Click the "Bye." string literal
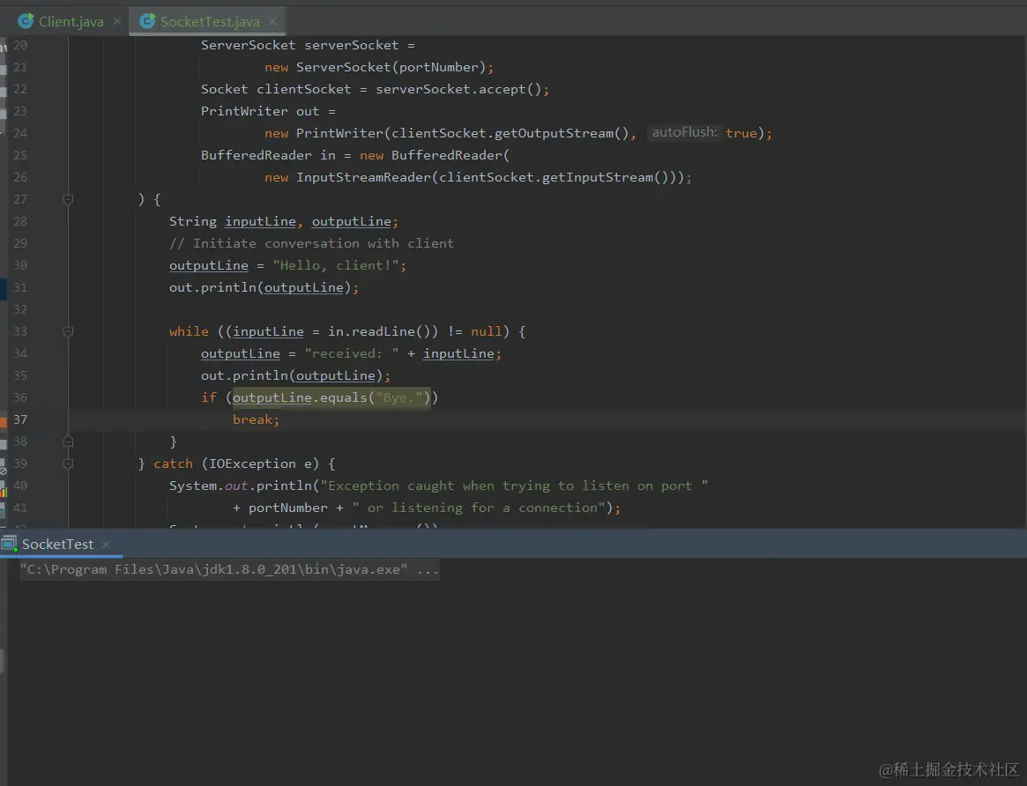The height and width of the screenshot is (786, 1027). [399, 397]
